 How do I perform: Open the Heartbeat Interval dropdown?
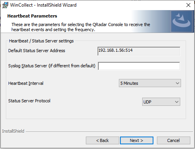(x=150, y=83)
